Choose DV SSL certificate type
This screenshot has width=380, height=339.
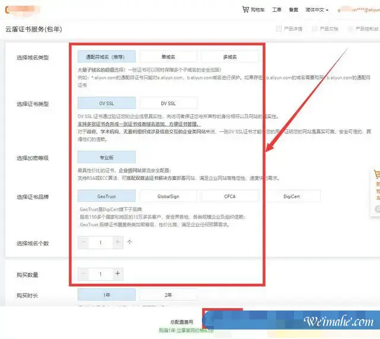point(168,103)
